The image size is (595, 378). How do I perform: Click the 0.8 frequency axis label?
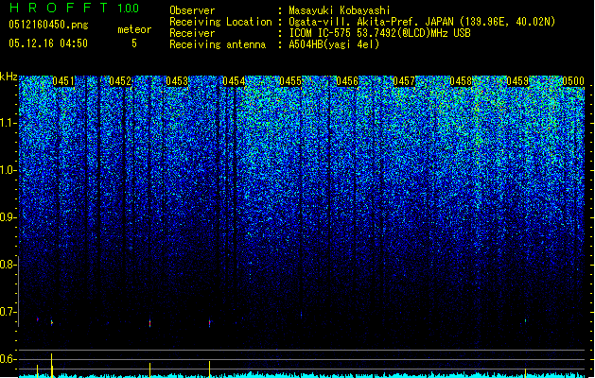[x=8, y=265]
